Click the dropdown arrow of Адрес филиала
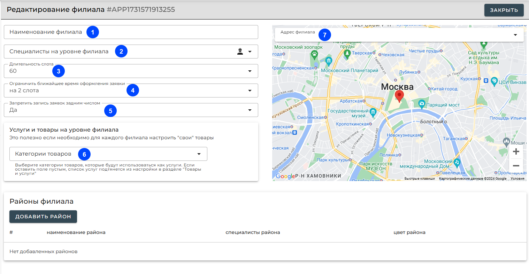 [x=515, y=35]
